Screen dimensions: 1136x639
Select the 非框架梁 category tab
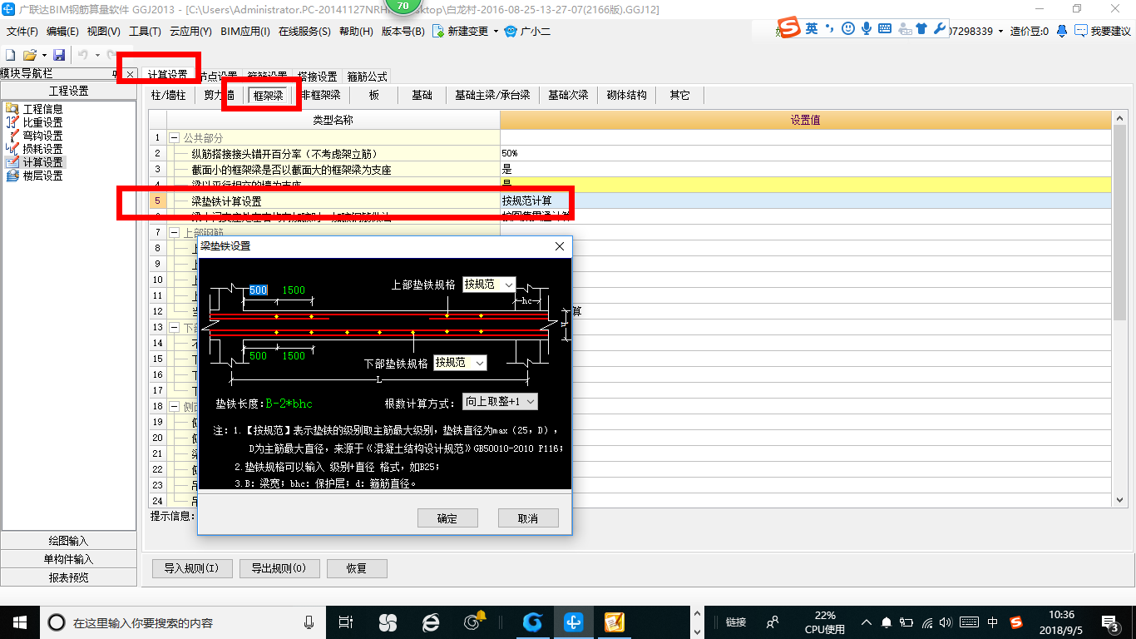tap(321, 96)
